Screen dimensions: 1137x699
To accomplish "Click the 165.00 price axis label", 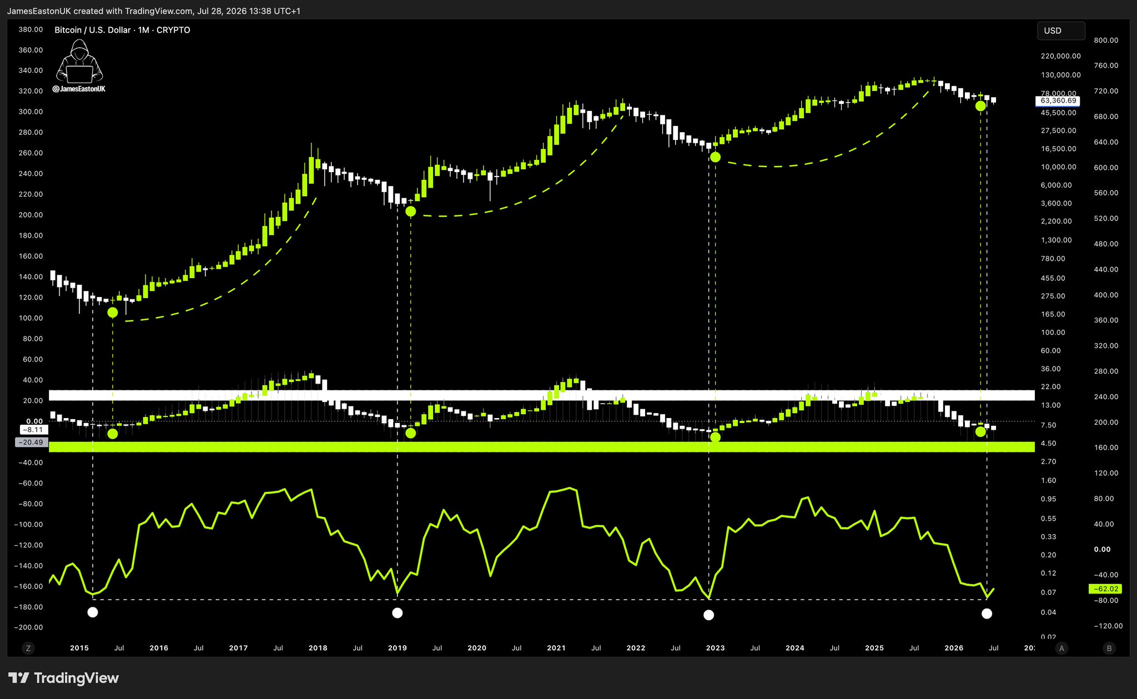I will coord(1053,314).
